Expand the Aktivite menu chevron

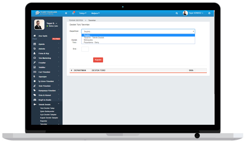[59, 48]
